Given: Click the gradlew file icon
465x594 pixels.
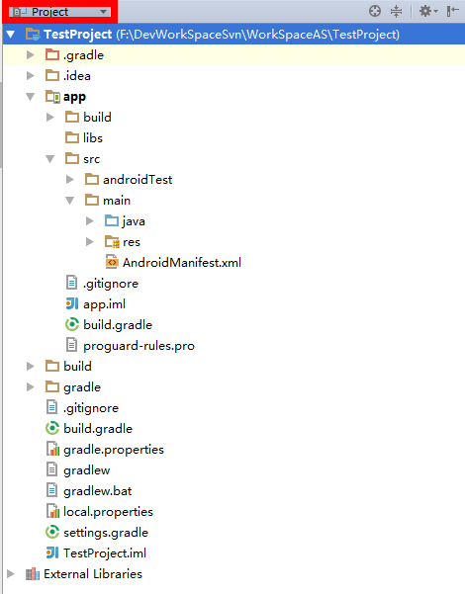Looking at the screenshot, I should pos(52,469).
